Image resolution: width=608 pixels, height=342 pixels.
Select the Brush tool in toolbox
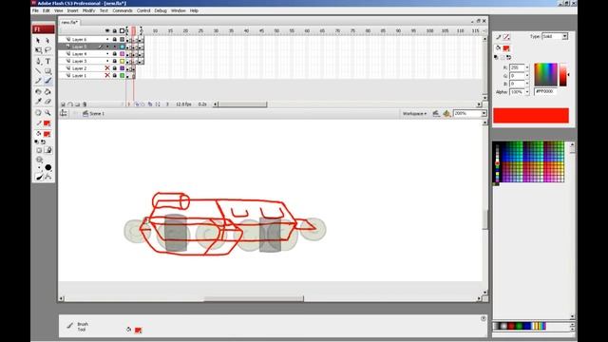click(47, 81)
